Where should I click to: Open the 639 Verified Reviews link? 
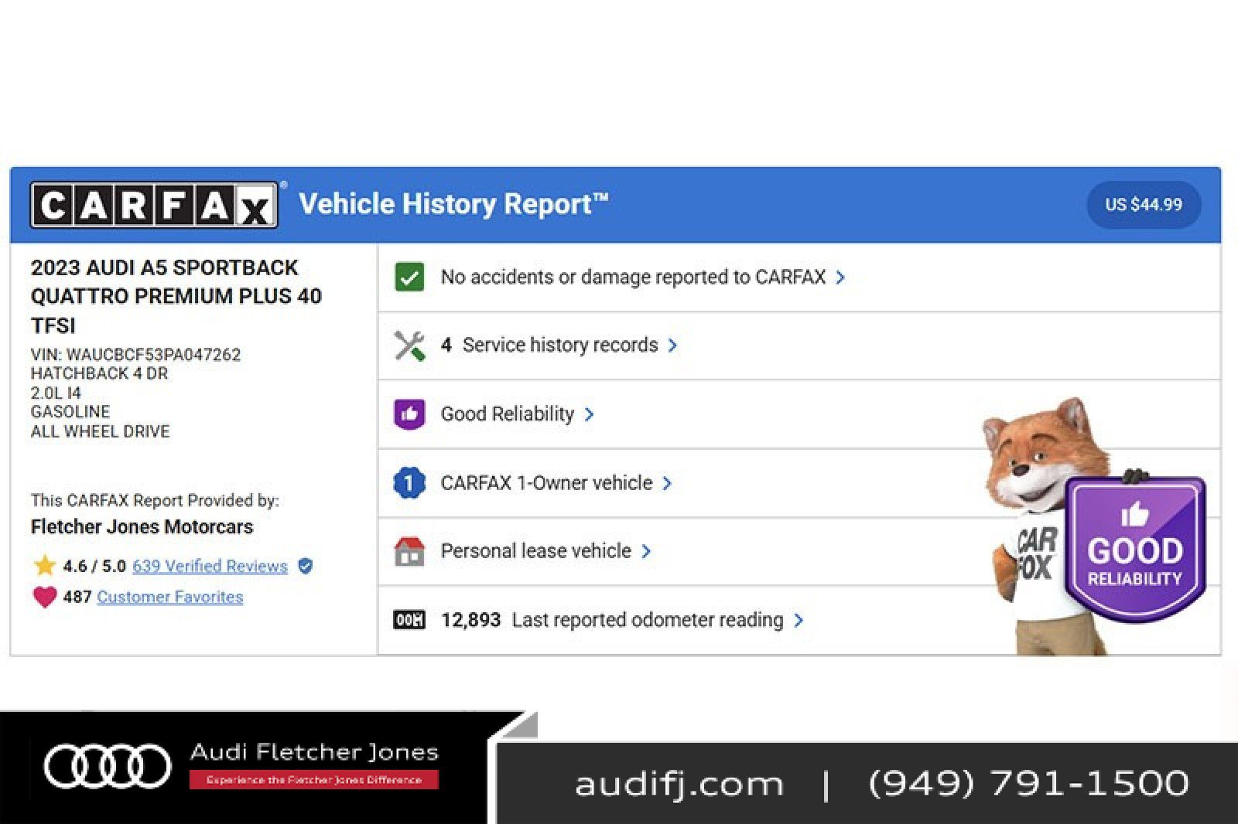coord(210,566)
